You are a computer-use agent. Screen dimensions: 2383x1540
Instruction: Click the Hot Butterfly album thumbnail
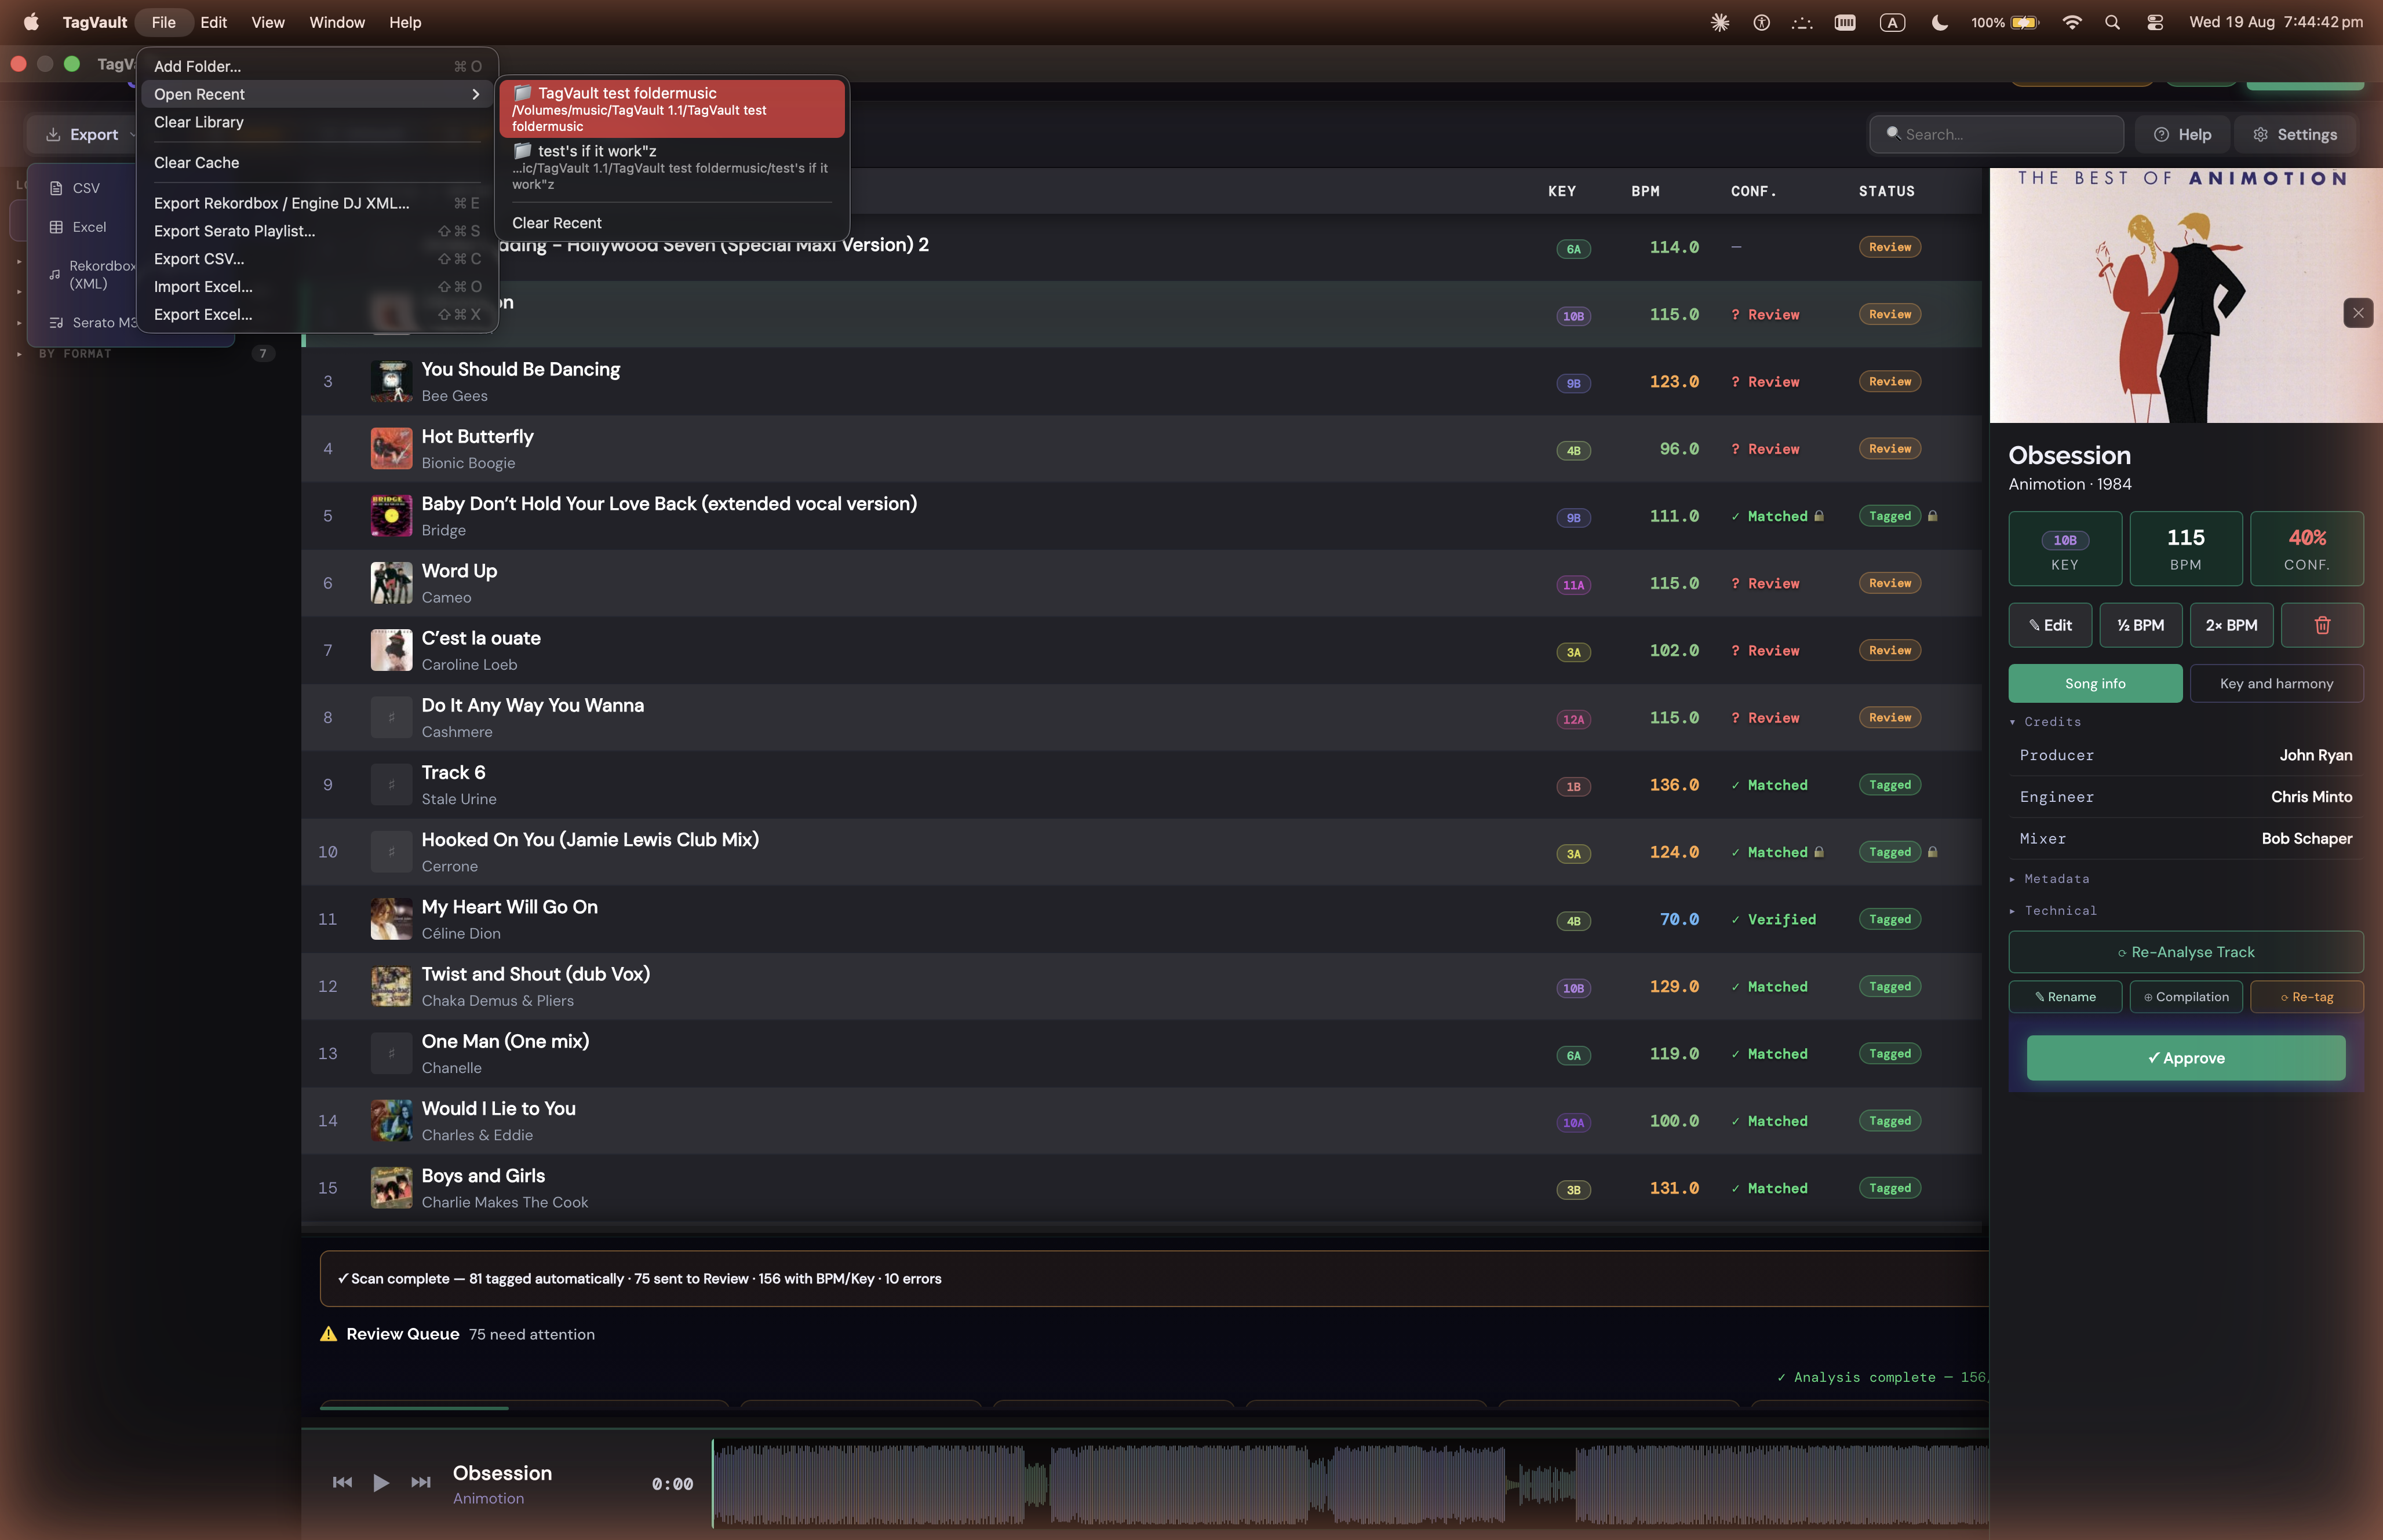[391, 449]
